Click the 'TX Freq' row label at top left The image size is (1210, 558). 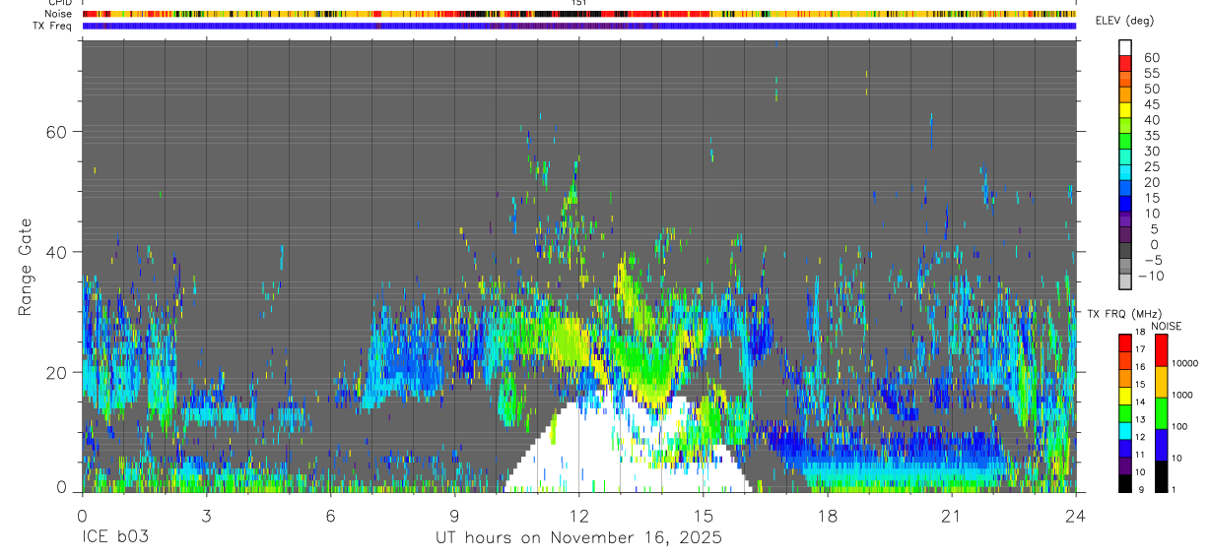click(x=53, y=26)
